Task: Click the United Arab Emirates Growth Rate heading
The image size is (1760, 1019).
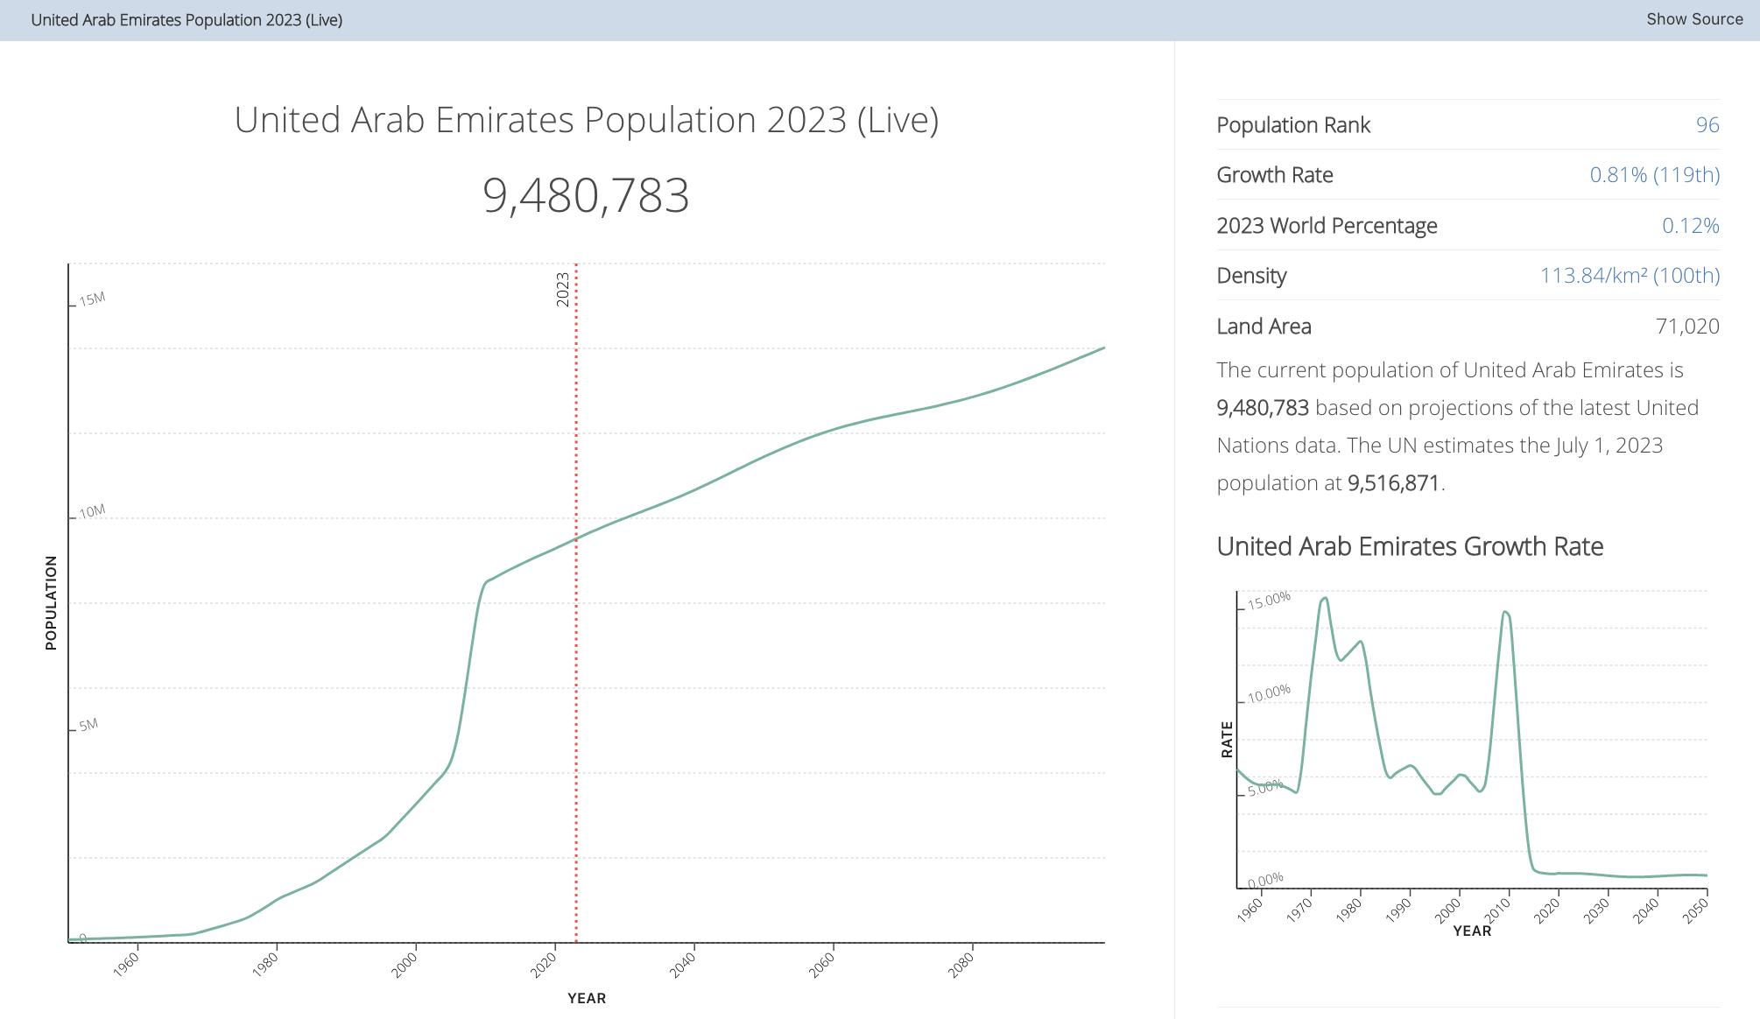Action: click(x=1409, y=546)
